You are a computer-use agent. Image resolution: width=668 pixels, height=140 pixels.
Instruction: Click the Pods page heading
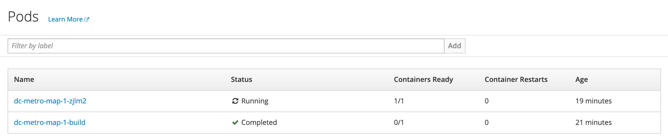(x=23, y=17)
